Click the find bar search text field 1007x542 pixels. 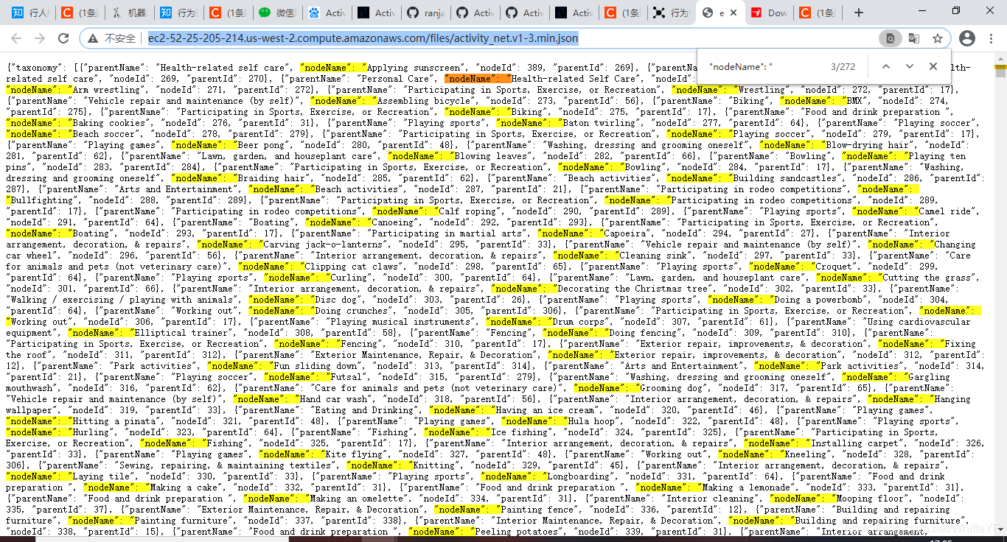point(763,66)
